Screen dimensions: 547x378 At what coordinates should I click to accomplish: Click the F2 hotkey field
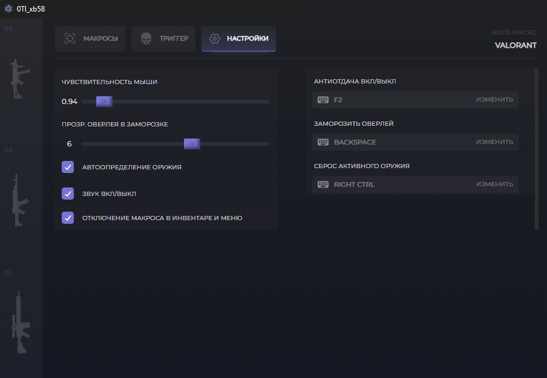coord(415,100)
